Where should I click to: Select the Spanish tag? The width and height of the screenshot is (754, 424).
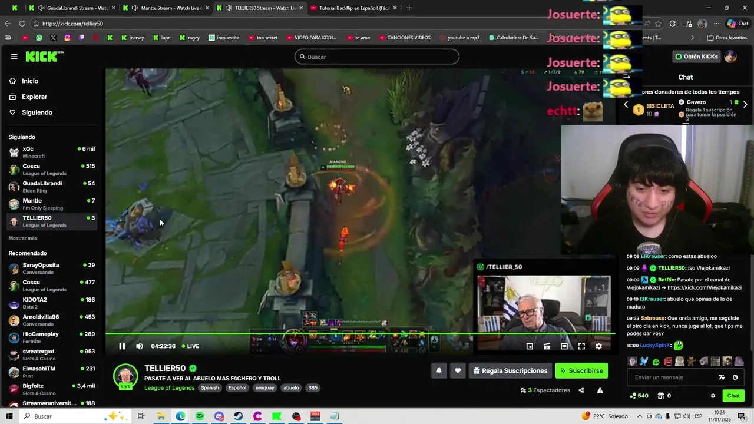[210, 388]
